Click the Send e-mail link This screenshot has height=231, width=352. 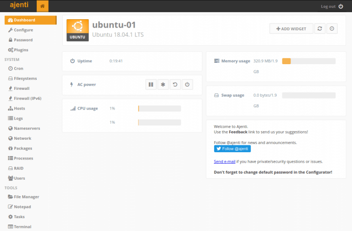click(x=225, y=161)
